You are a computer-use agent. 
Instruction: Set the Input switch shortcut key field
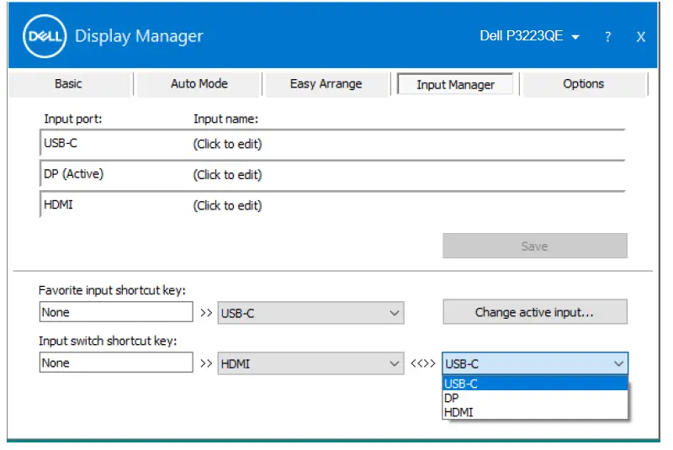point(116,363)
